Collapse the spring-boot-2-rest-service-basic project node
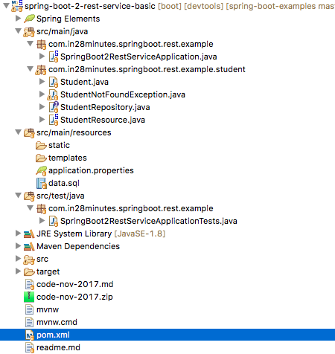 (6, 5)
